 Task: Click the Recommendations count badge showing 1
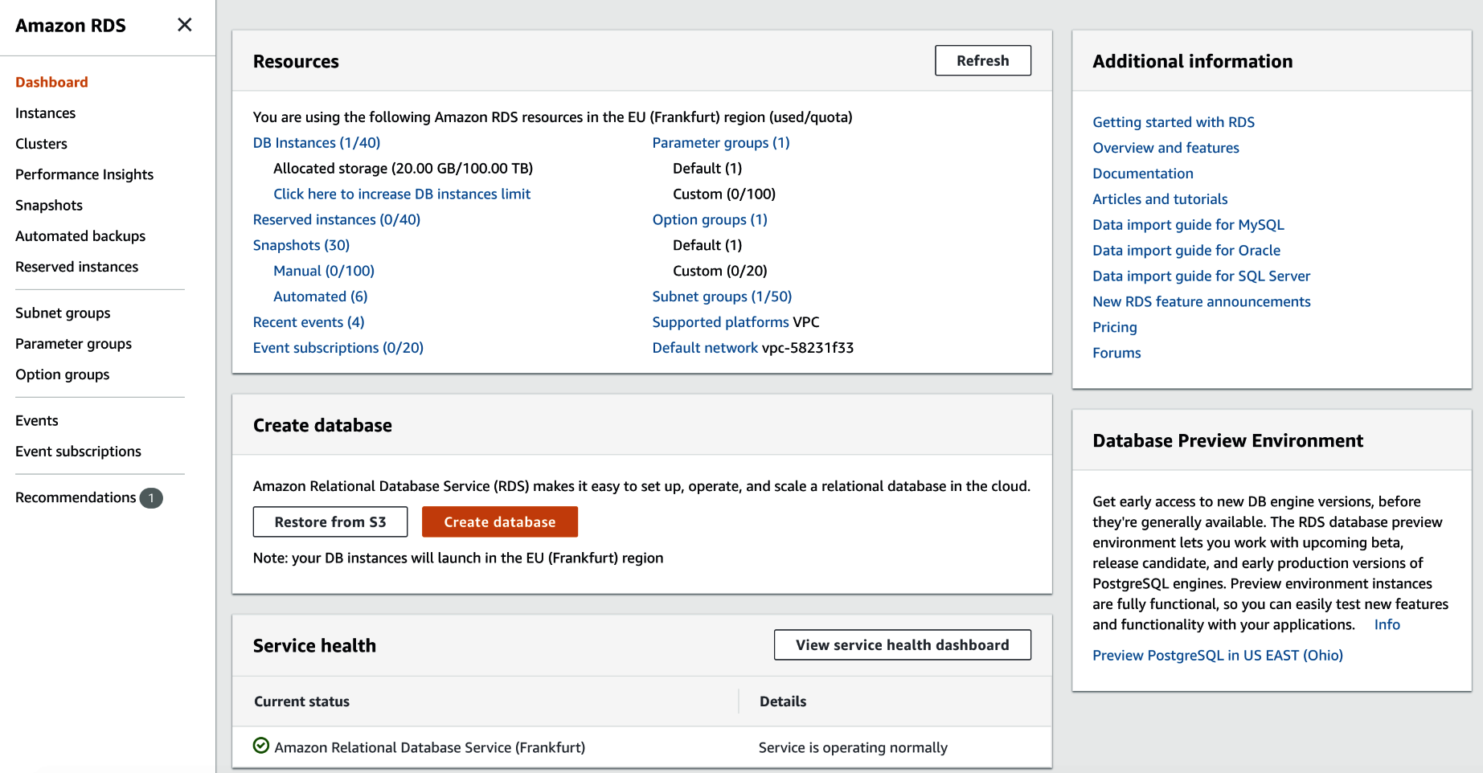pos(151,498)
